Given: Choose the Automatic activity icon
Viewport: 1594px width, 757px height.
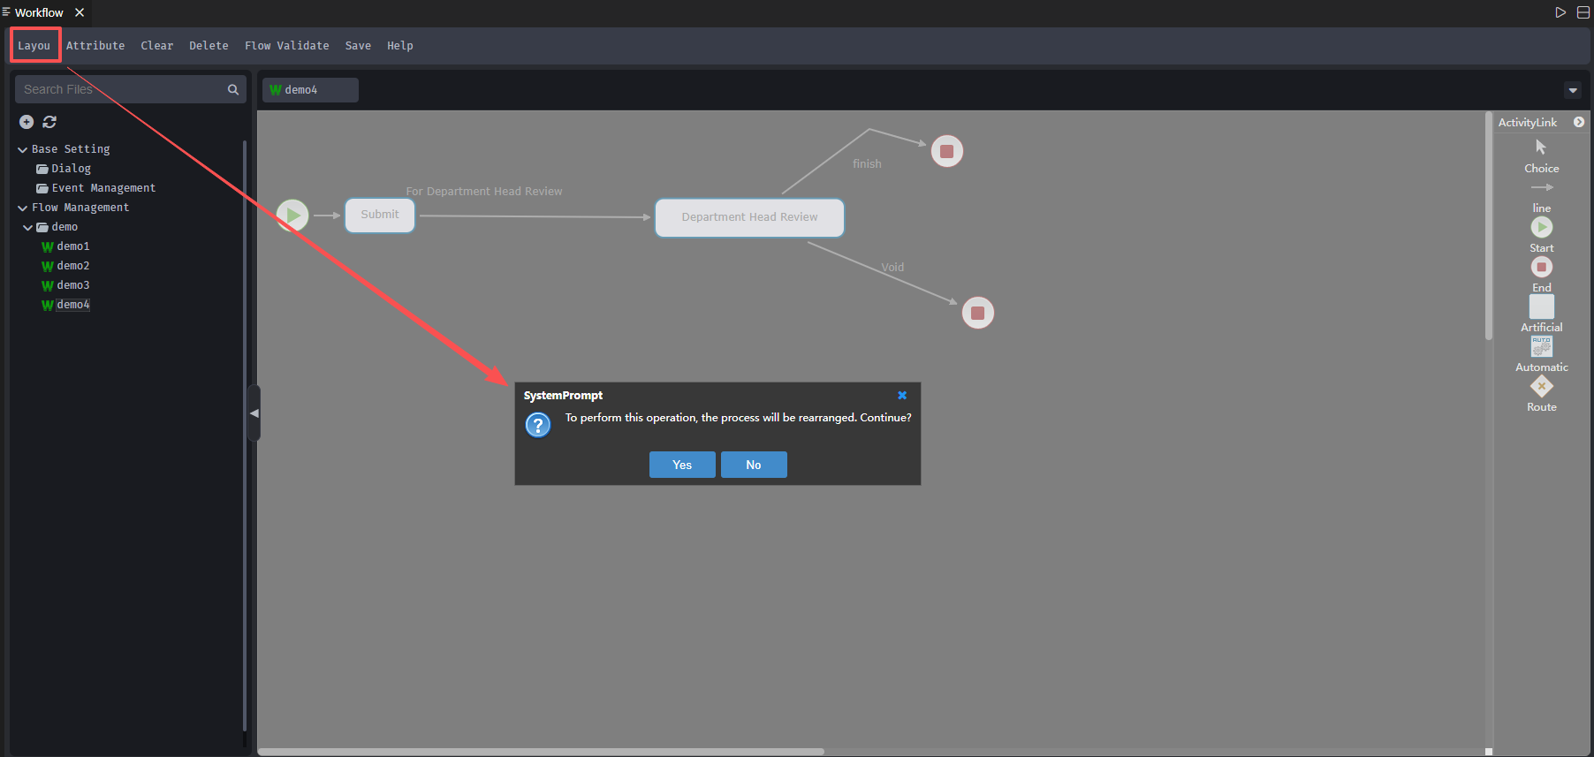Looking at the screenshot, I should pos(1541,346).
